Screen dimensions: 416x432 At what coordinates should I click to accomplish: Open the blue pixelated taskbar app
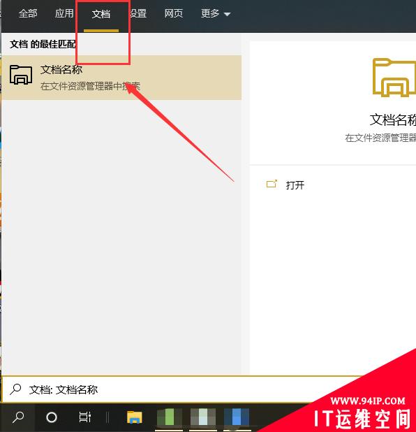237,417
